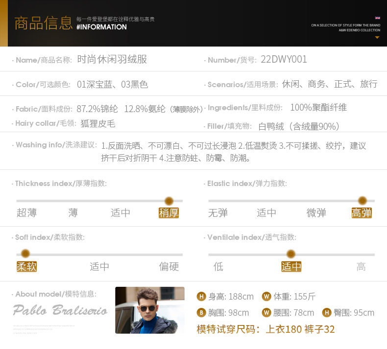Select the 超薄 thickness option

(26, 213)
